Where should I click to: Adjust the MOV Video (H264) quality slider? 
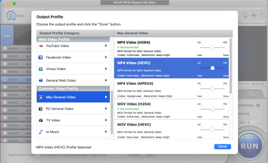point(212,109)
